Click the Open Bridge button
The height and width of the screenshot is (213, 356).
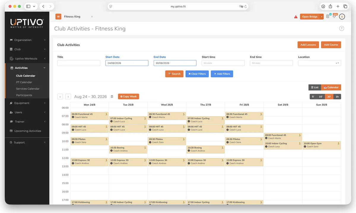310,17
